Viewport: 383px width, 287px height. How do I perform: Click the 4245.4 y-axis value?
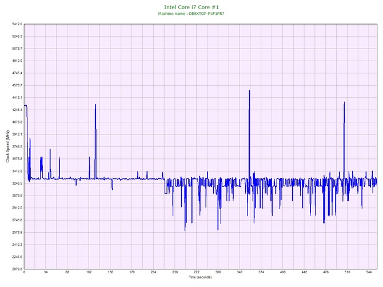17,110
